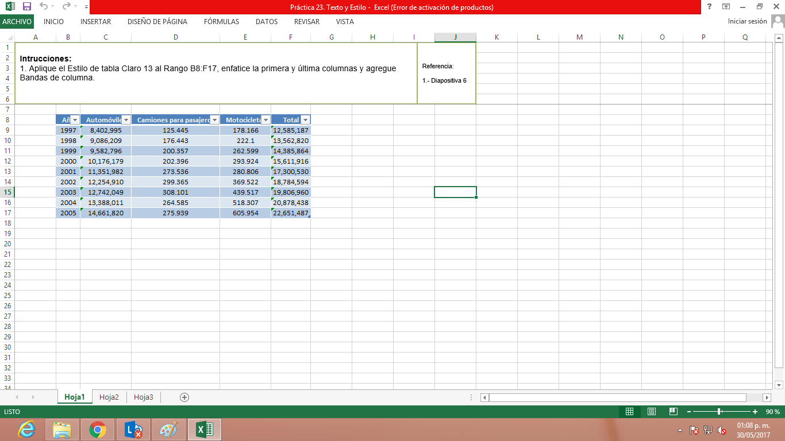Click the vertical scrollbar down arrow
This screenshot has height=441, width=785.
(779, 385)
